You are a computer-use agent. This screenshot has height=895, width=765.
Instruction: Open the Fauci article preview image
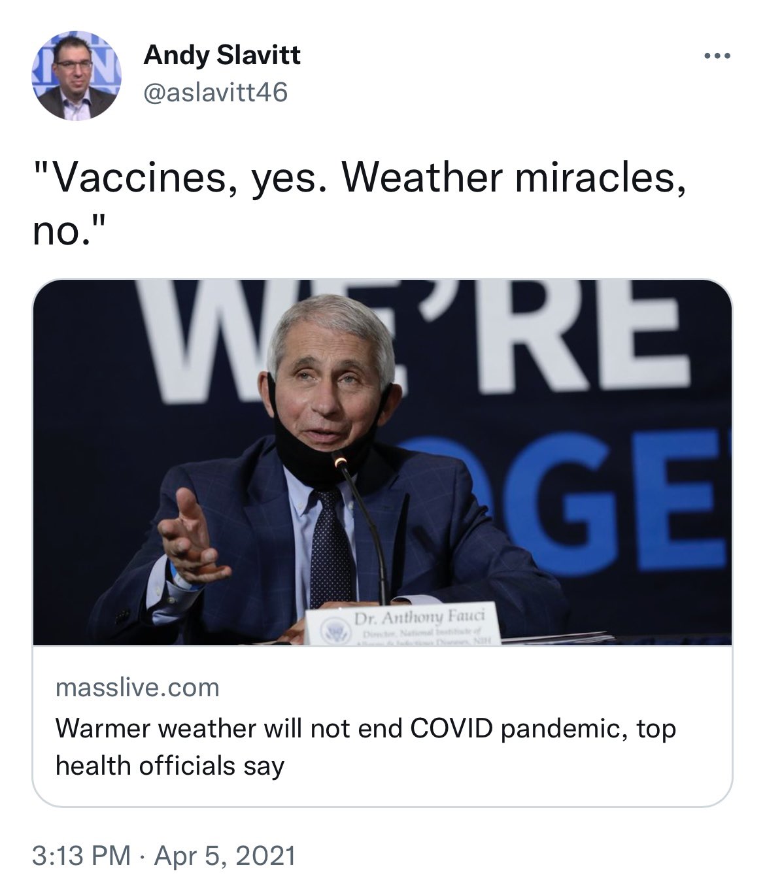coord(382,462)
